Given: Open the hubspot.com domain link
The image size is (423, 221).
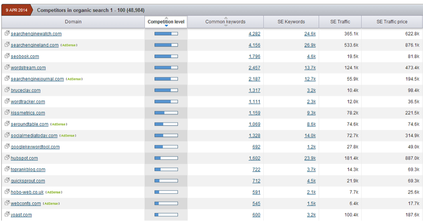Looking at the screenshot, I should (24, 158).
